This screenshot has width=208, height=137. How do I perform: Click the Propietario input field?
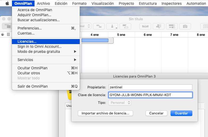150,87
